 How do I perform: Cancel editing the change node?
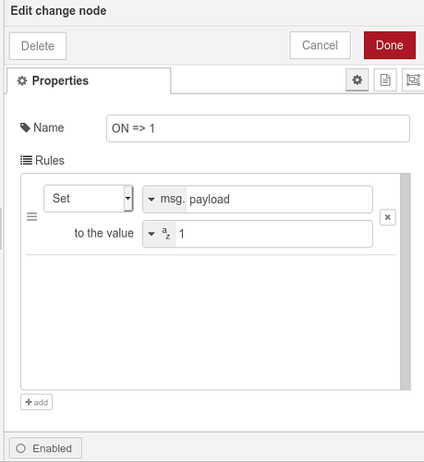tap(320, 45)
